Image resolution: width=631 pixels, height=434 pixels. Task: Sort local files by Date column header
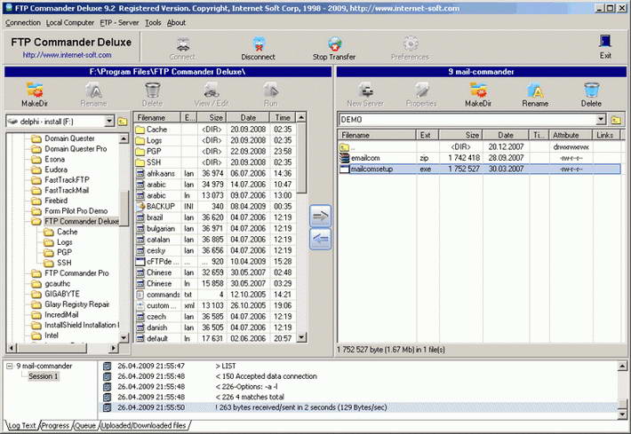pyautogui.click(x=248, y=118)
